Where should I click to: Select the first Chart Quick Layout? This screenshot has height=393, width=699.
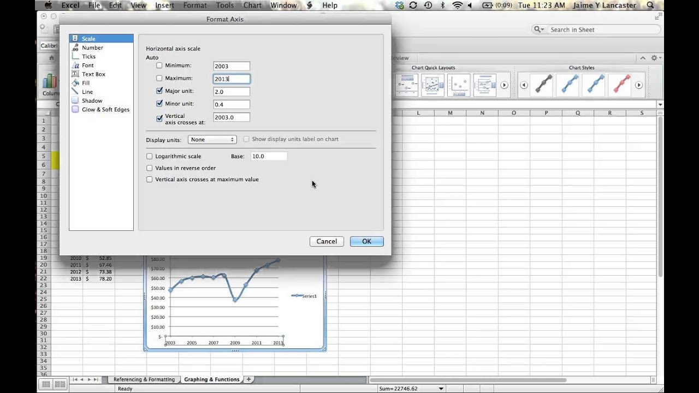coord(406,85)
